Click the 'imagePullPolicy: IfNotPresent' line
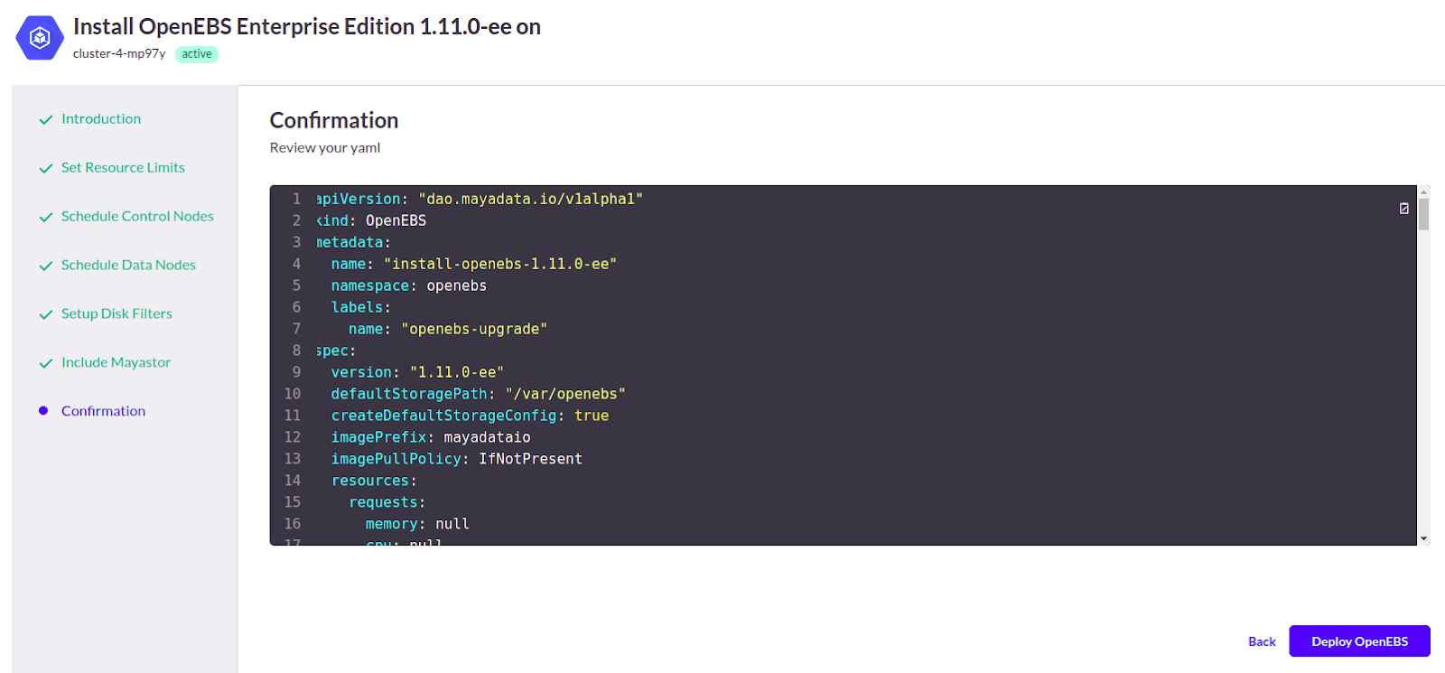 click(457, 459)
